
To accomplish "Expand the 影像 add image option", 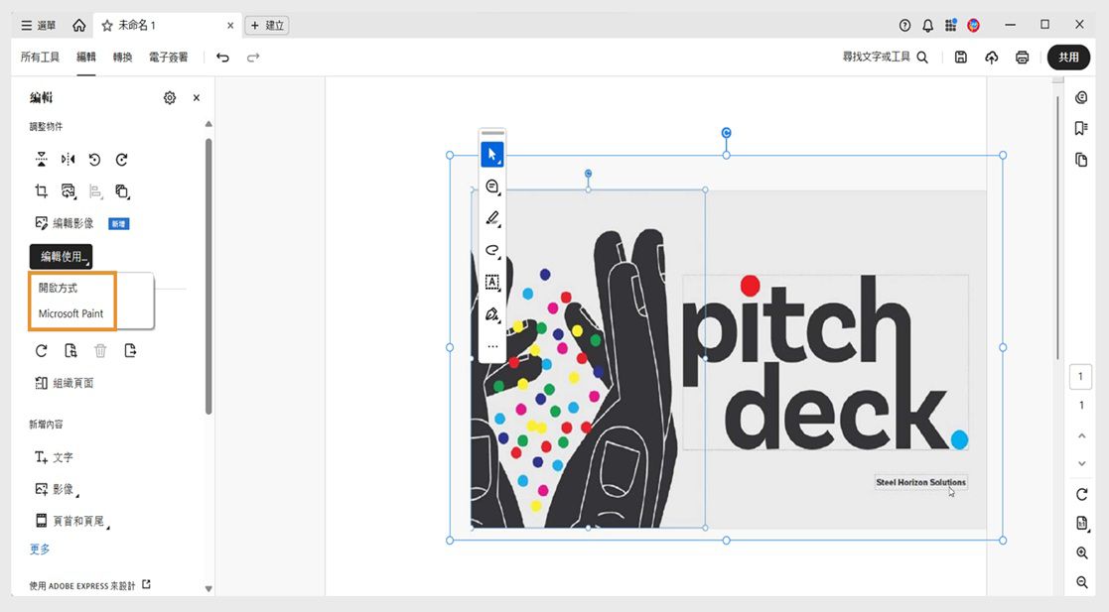I will point(57,489).
